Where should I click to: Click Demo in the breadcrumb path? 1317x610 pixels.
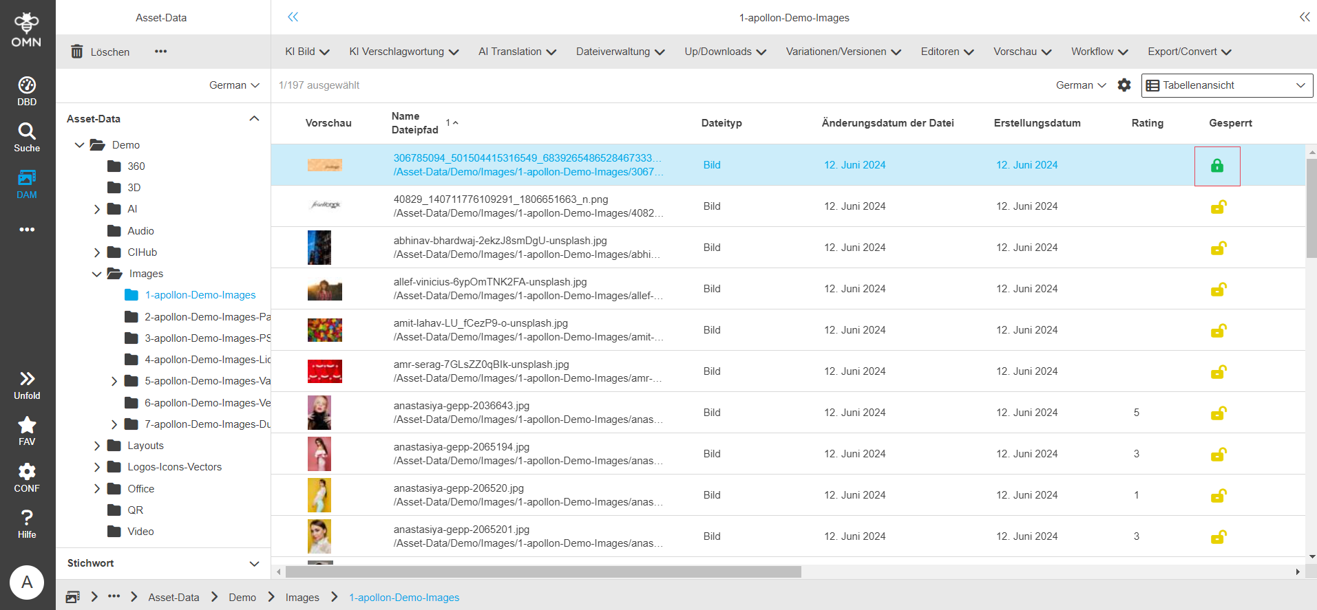(x=242, y=598)
